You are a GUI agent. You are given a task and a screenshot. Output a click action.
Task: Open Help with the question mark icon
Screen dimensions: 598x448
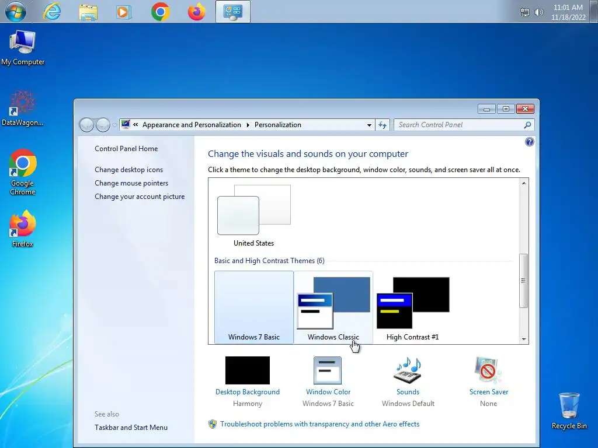point(529,142)
